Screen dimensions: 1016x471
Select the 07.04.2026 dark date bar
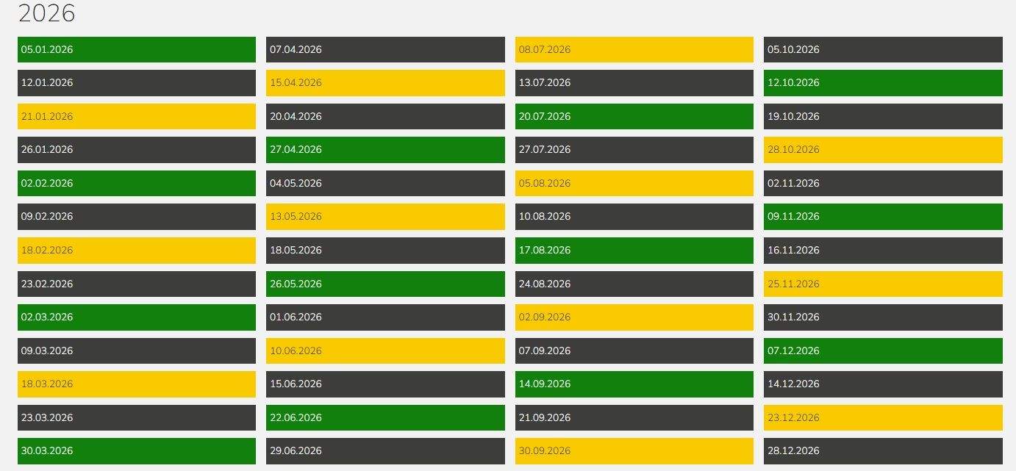coord(385,49)
